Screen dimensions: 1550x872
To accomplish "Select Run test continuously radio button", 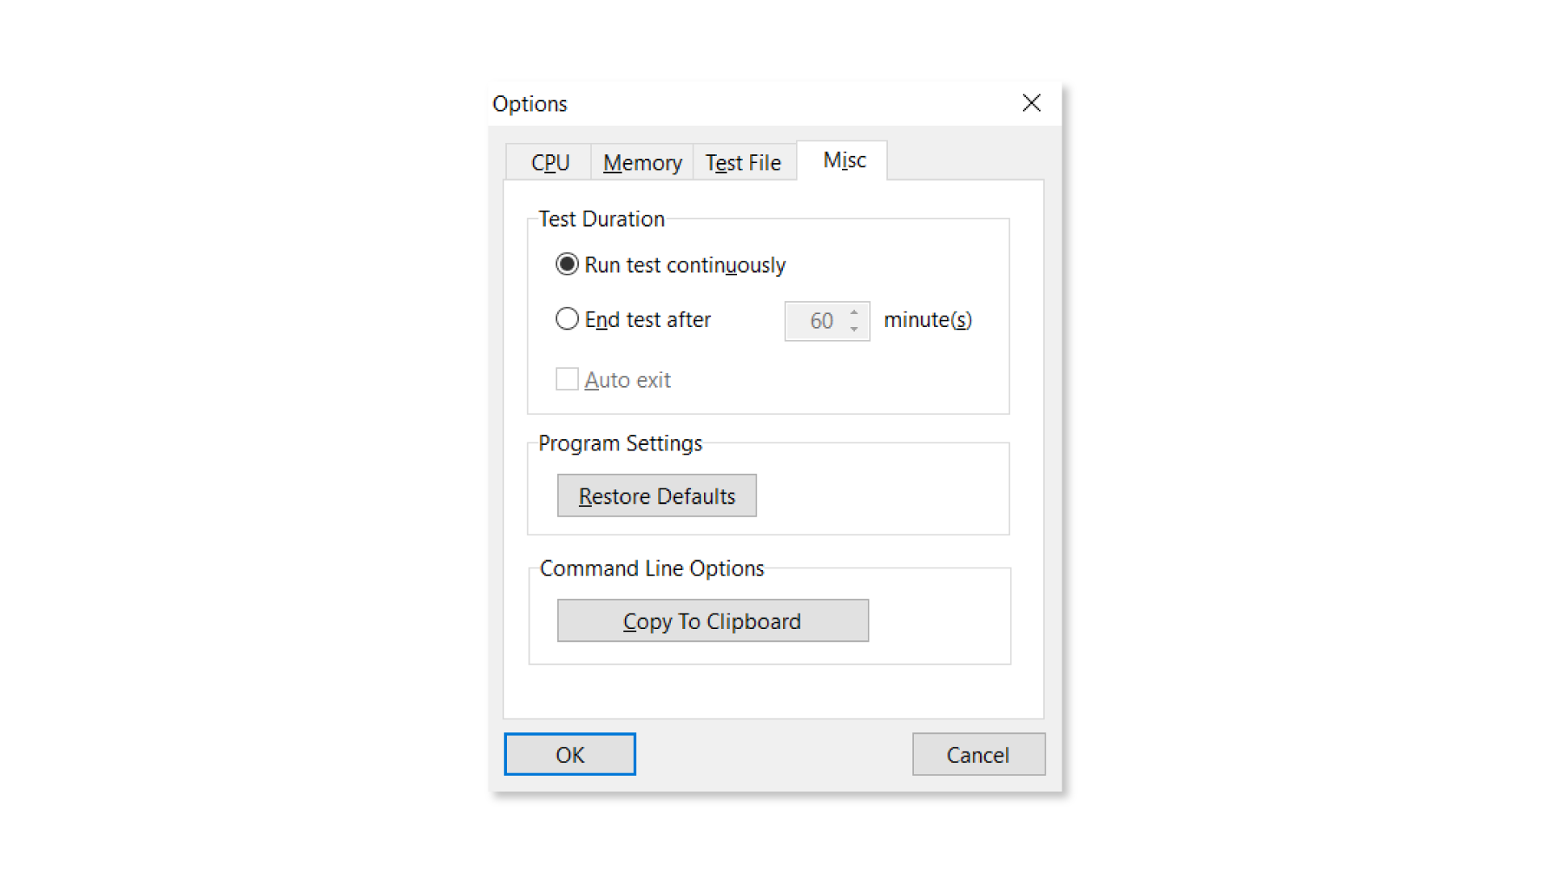I will [568, 265].
